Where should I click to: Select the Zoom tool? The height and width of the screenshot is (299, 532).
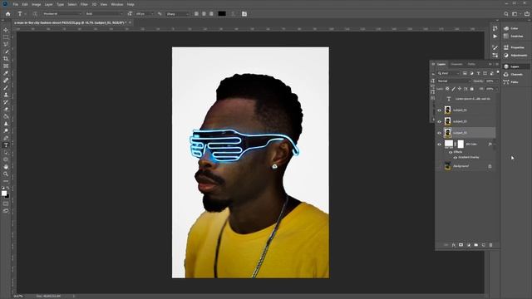tap(6, 174)
